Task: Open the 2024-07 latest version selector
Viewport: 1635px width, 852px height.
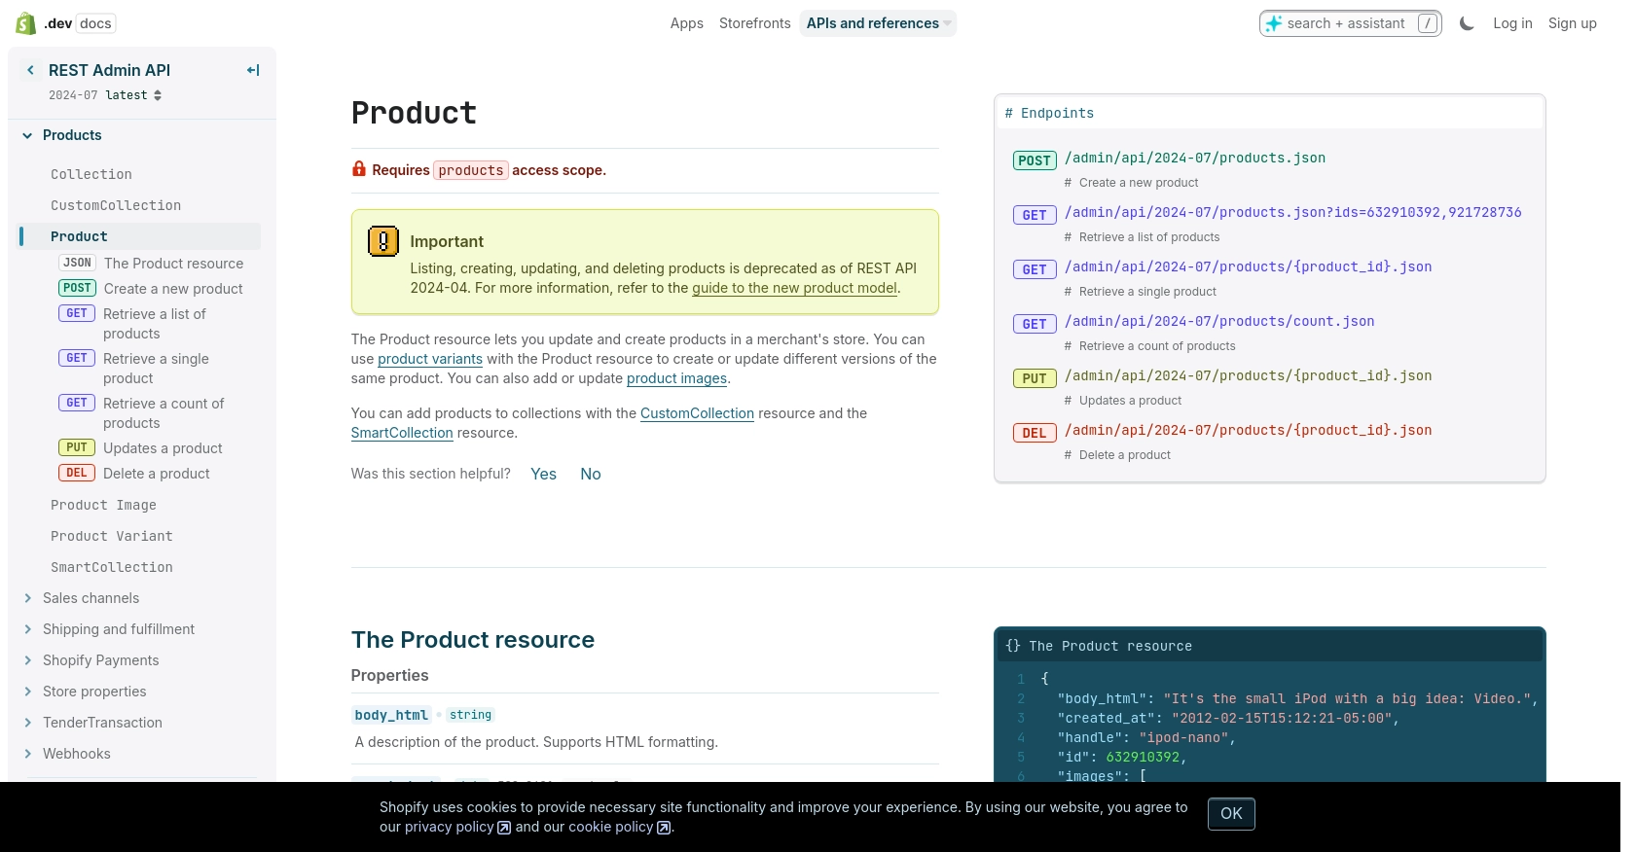Action: click(105, 95)
